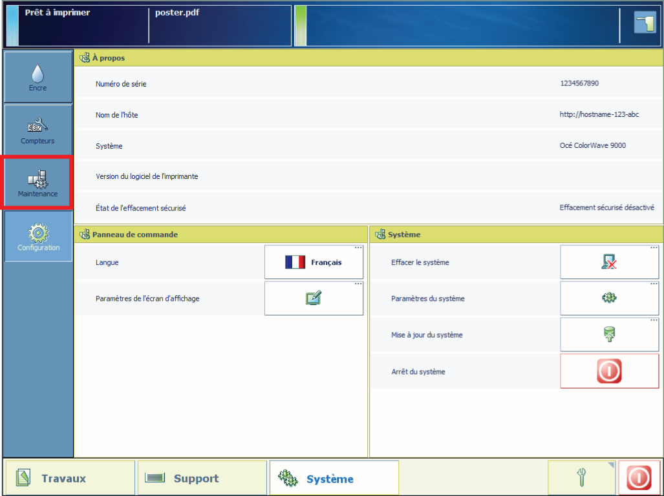Click the Océ ColorWave 9000 value

click(592, 145)
